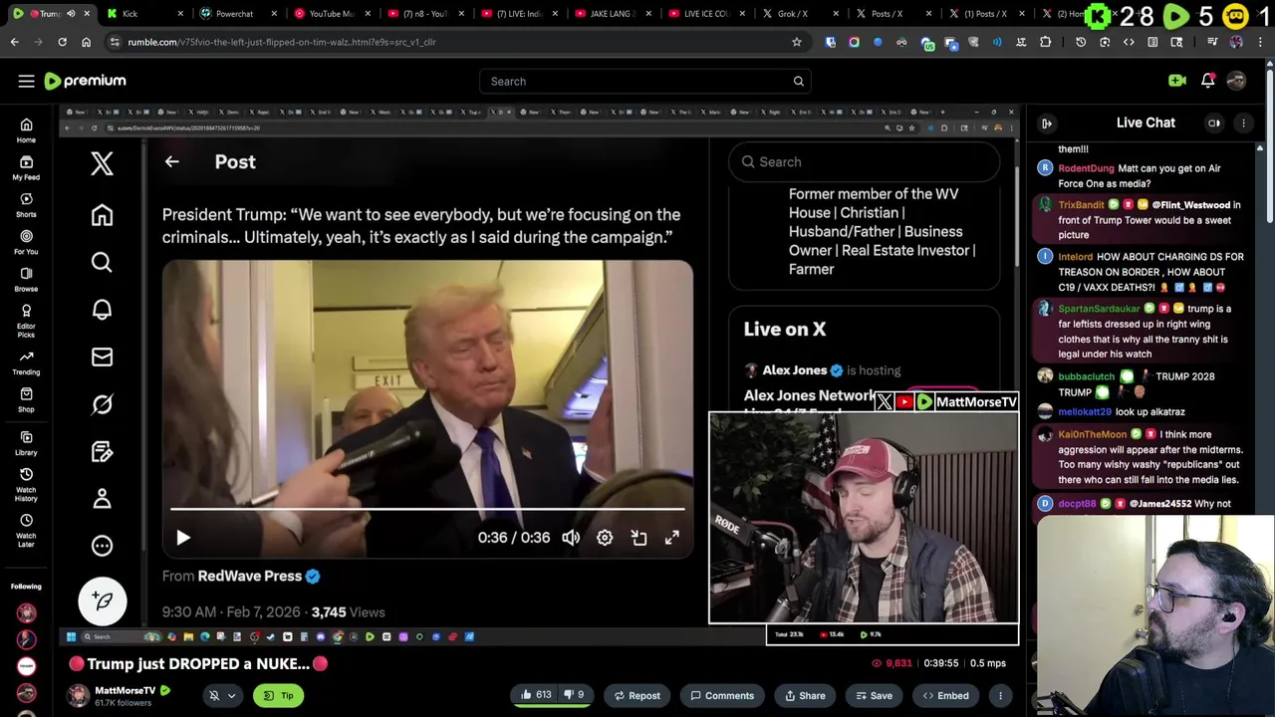
Task: Like the video with thumbs up
Action: click(x=534, y=695)
